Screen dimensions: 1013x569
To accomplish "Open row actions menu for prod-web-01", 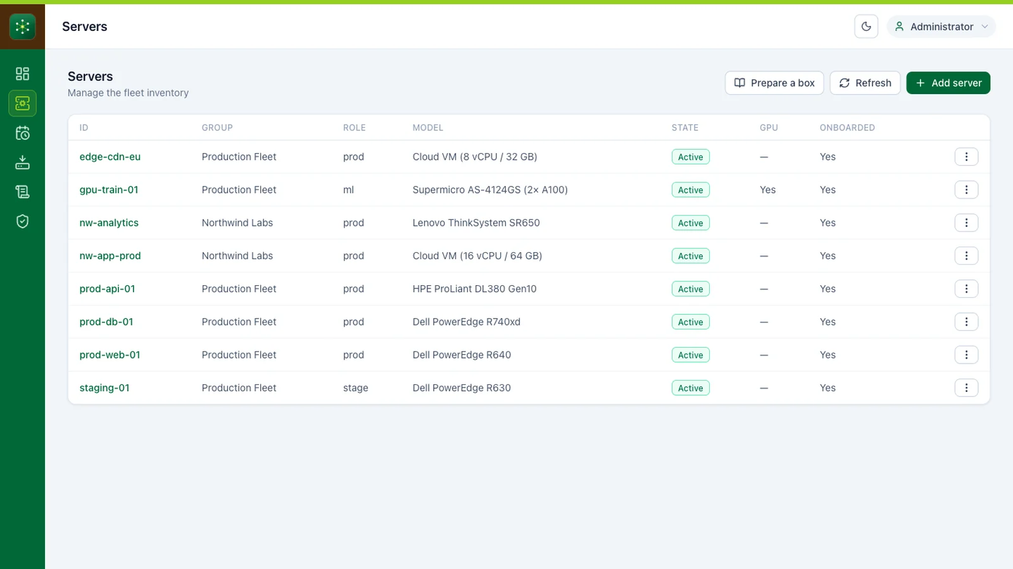I will point(966,355).
